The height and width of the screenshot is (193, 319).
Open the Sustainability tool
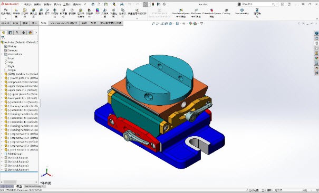[242, 12]
